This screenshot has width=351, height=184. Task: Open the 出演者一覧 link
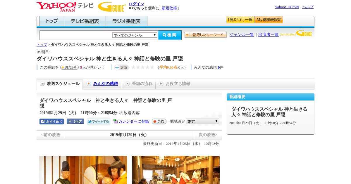pyautogui.click(x=269, y=35)
